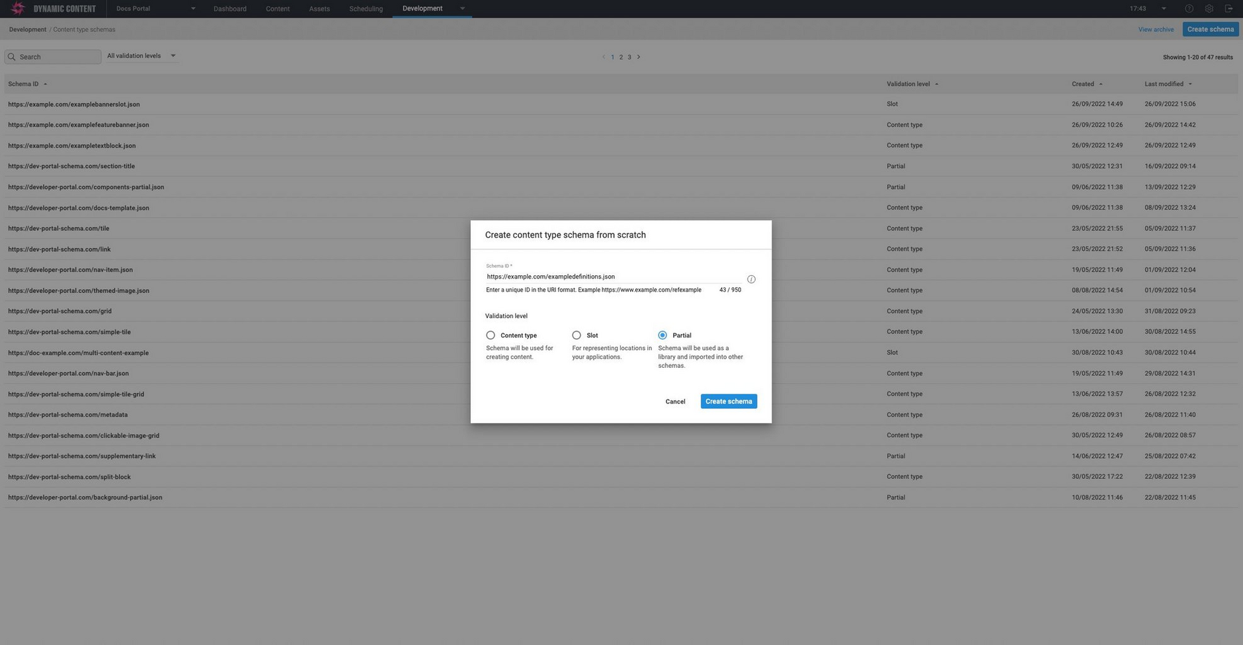Open background-partial.json schema row
The image size is (1243, 645).
621,497
